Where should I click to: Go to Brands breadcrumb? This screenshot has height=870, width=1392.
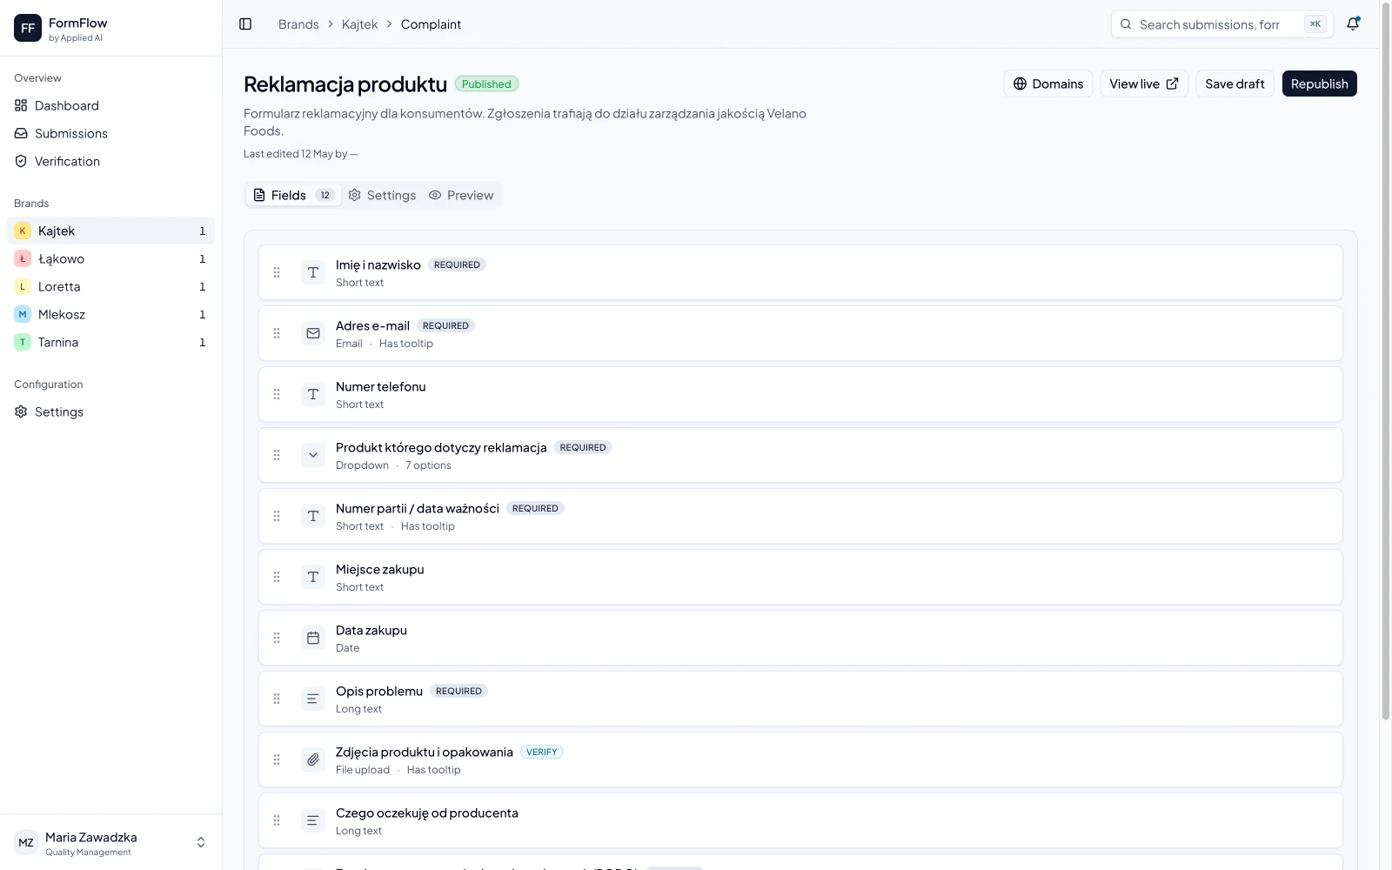[x=298, y=24]
